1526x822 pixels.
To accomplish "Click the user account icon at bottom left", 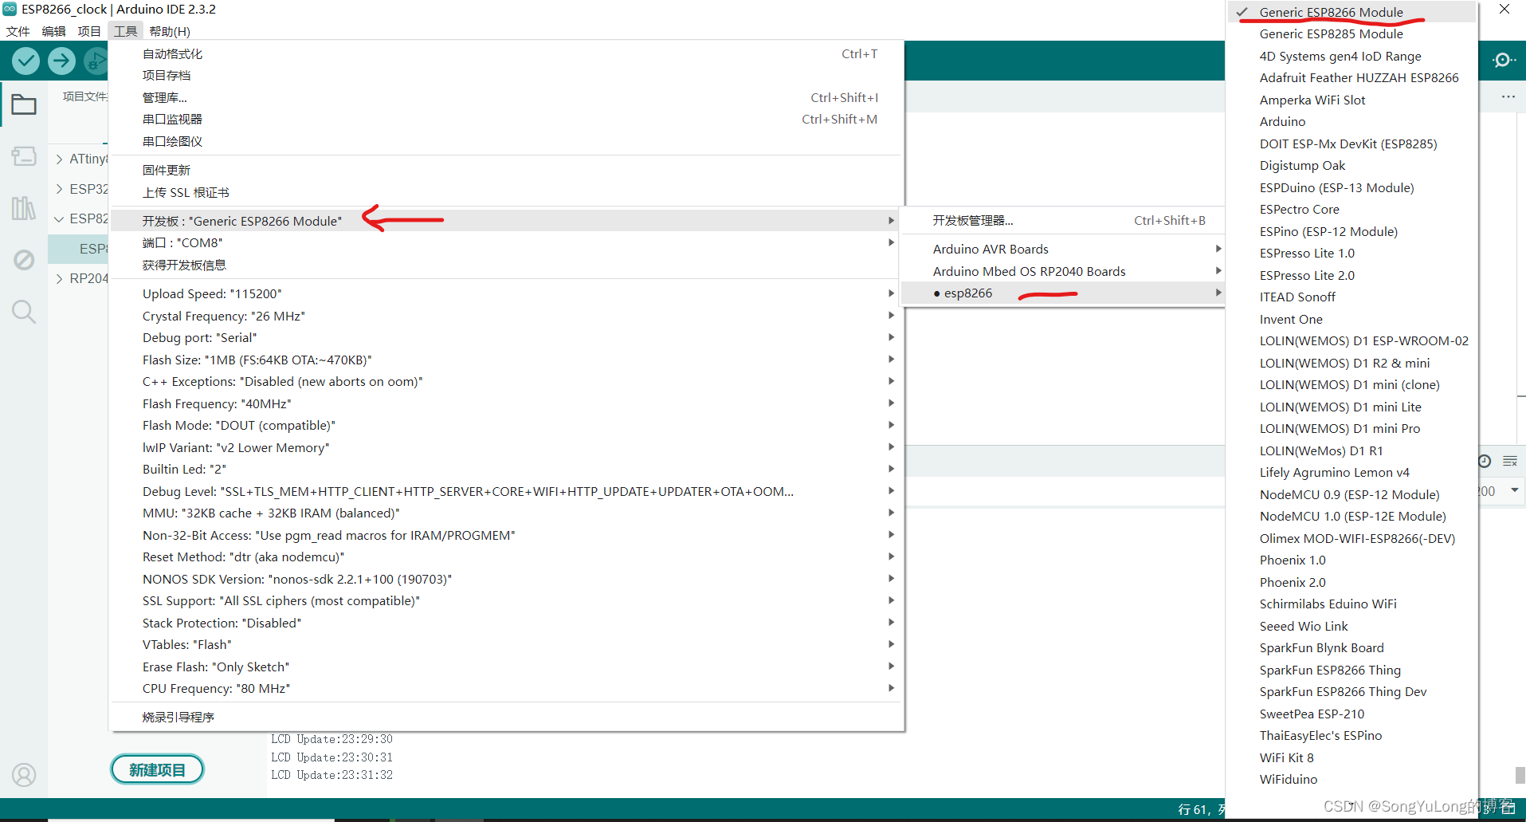I will click(24, 775).
